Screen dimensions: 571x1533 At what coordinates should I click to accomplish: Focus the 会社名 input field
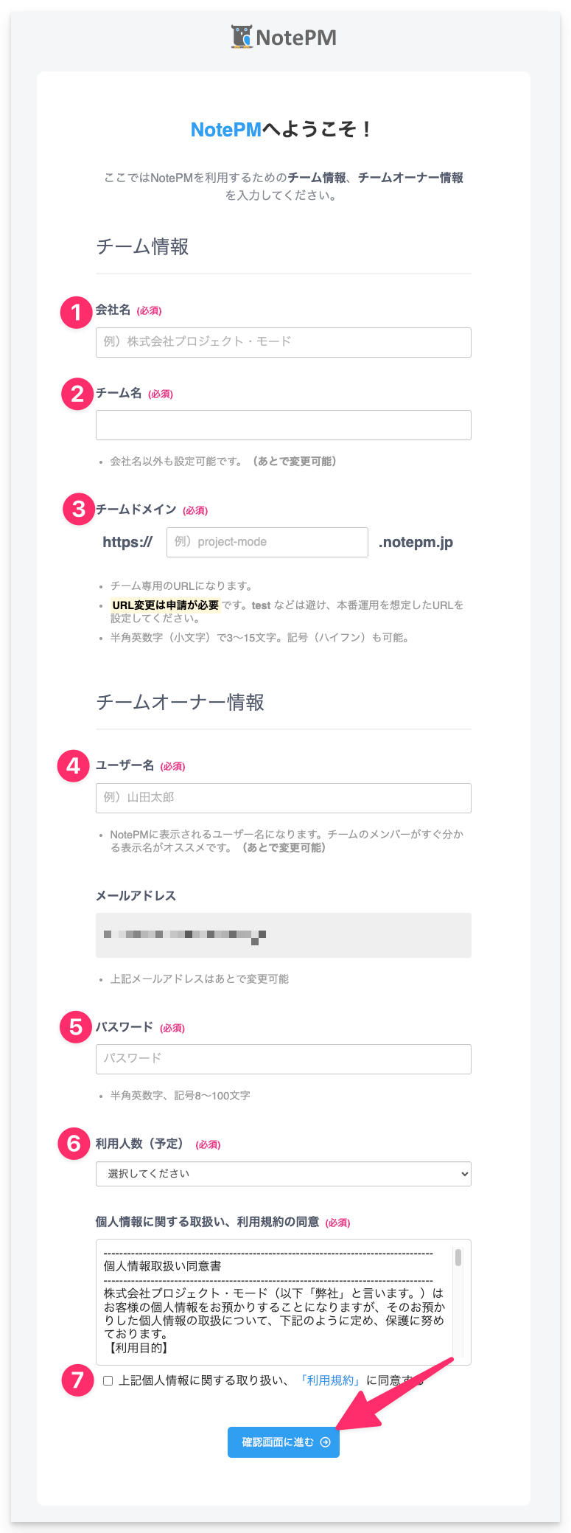click(283, 342)
